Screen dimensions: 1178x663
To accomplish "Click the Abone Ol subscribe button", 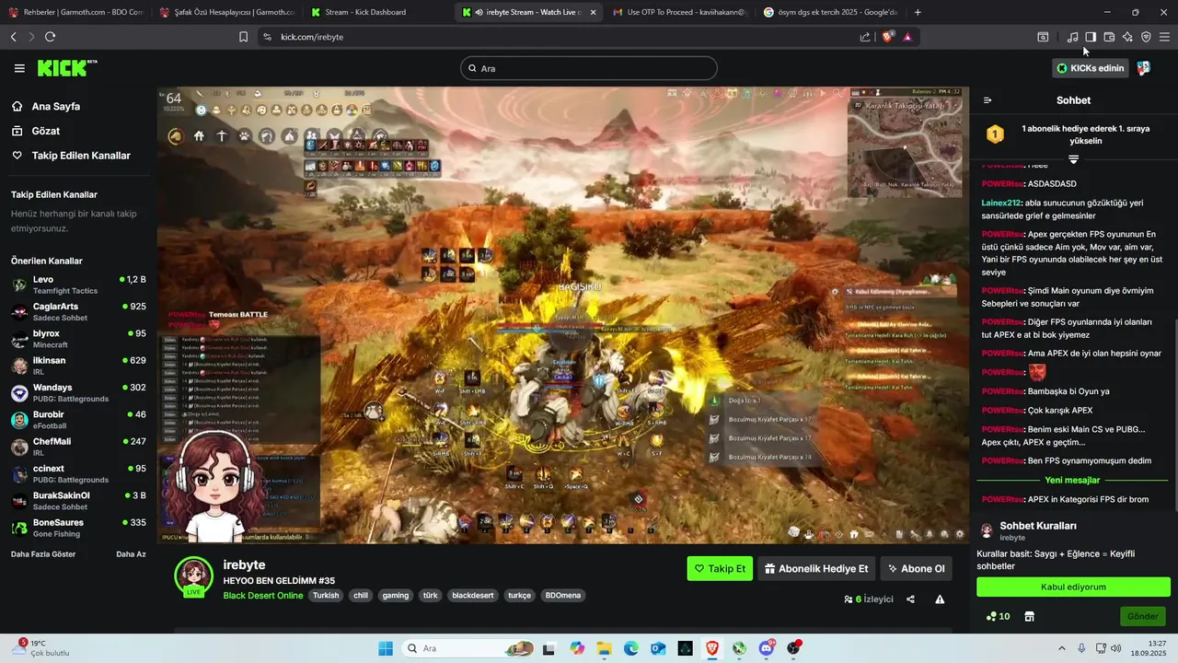I will coord(916,568).
